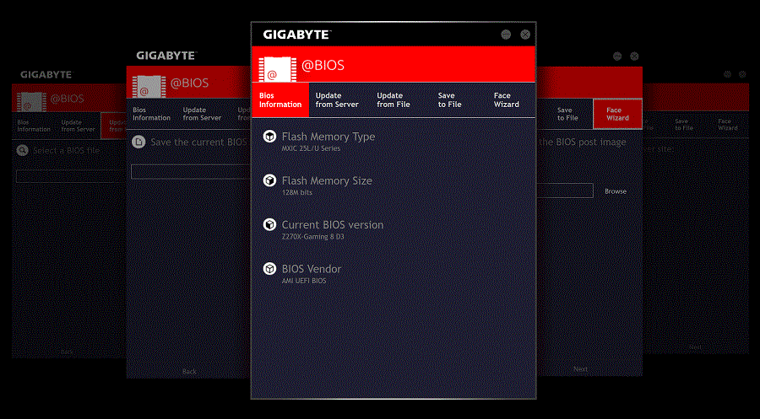This screenshot has height=419, width=760.
Task: Click the cube icon beside BIOS Vendor
Action: [269, 269]
